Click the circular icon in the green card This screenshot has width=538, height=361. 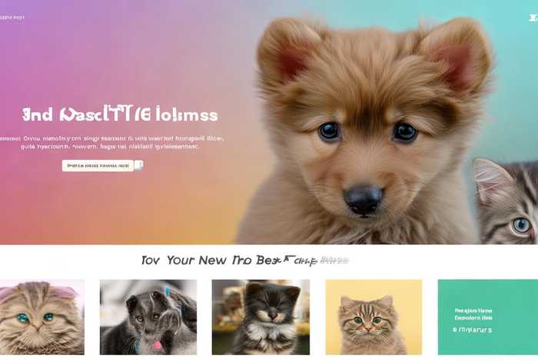(455, 330)
